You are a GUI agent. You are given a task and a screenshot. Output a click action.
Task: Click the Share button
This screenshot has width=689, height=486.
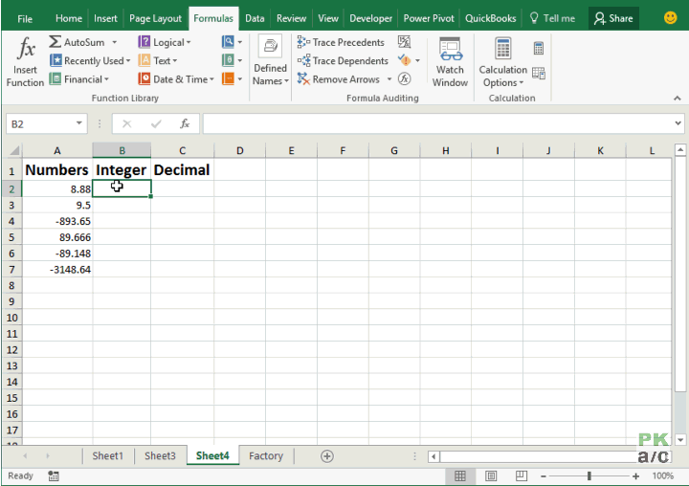(x=613, y=18)
